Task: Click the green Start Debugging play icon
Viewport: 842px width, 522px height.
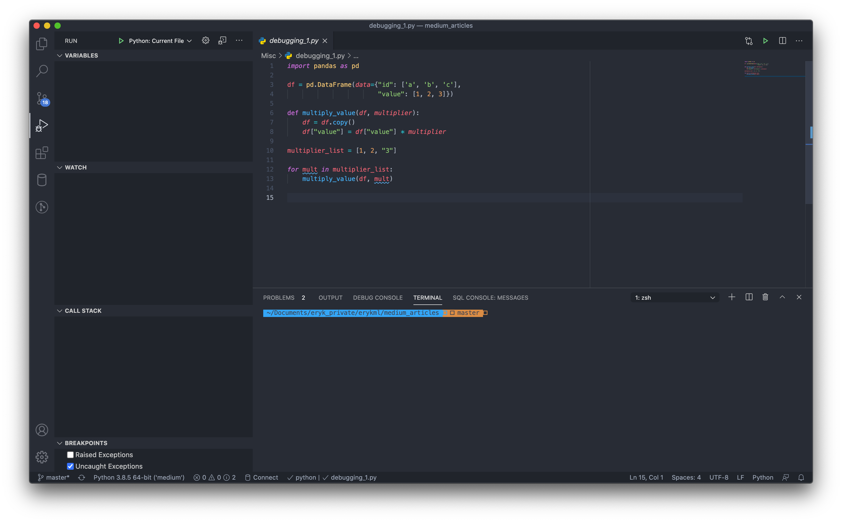Action: click(121, 41)
